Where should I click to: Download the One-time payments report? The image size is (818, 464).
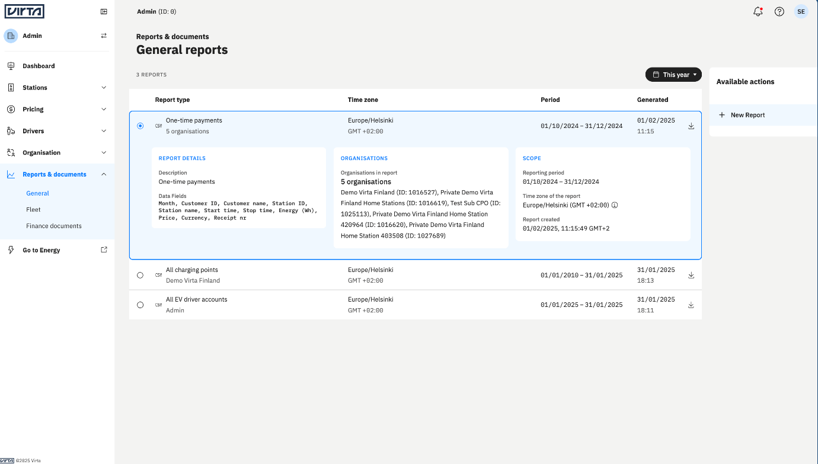click(x=691, y=126)
